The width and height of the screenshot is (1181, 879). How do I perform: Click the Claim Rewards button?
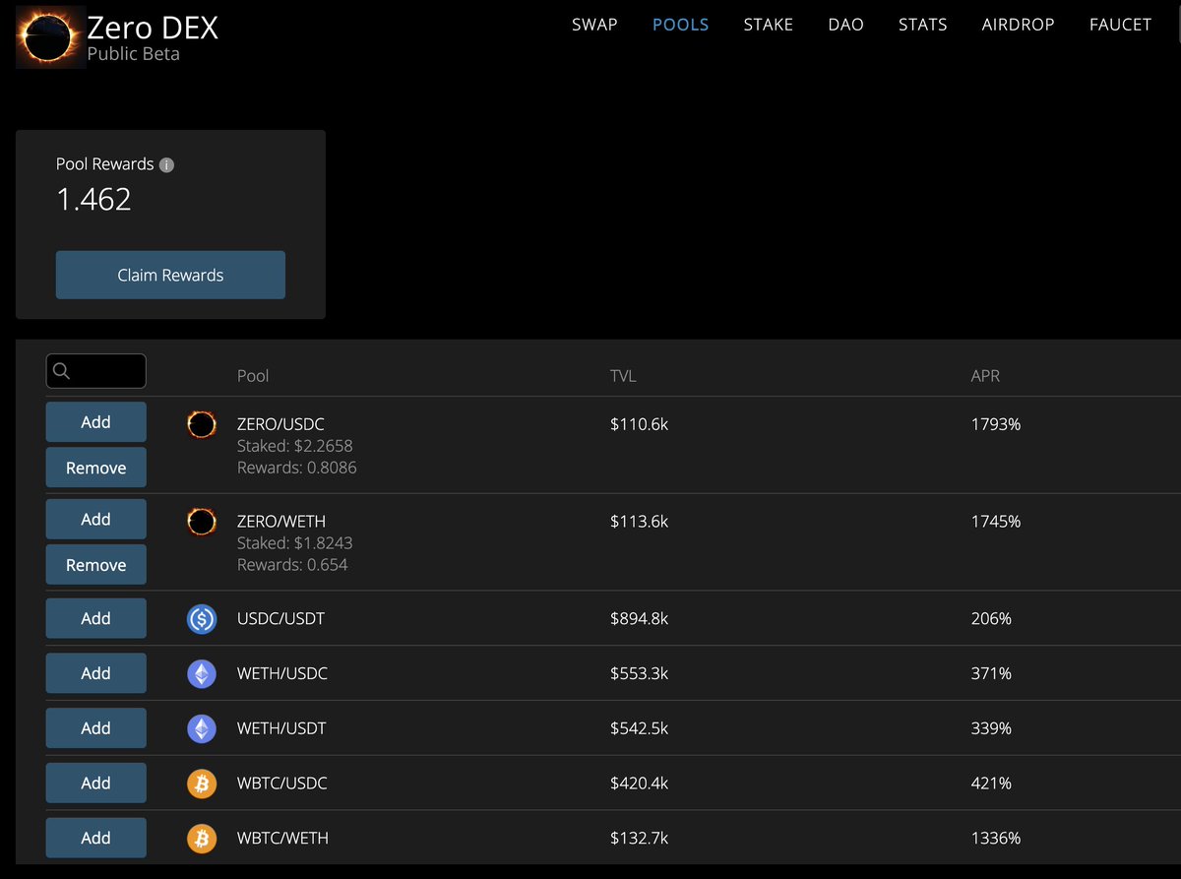click(x=170, y=275)
